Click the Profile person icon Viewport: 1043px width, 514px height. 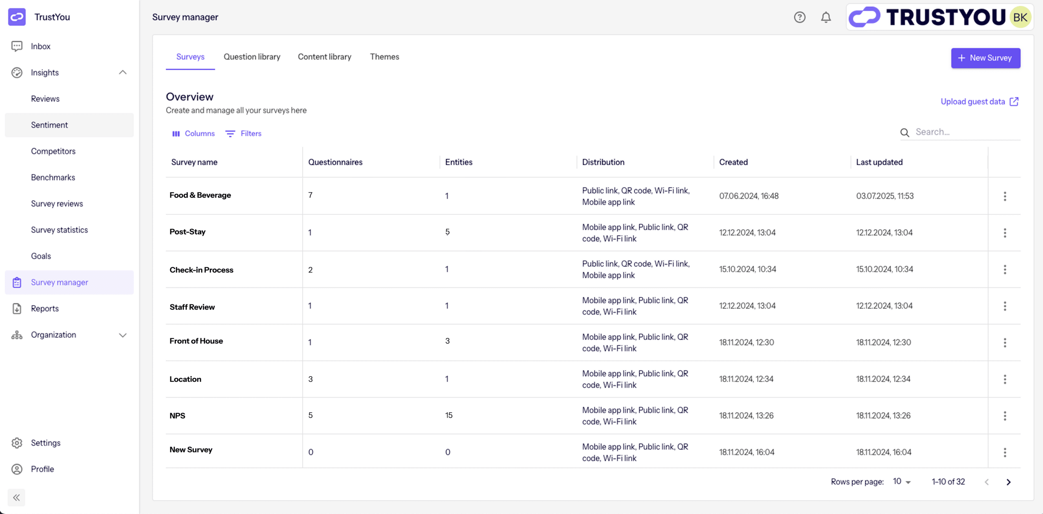(17, 469)
